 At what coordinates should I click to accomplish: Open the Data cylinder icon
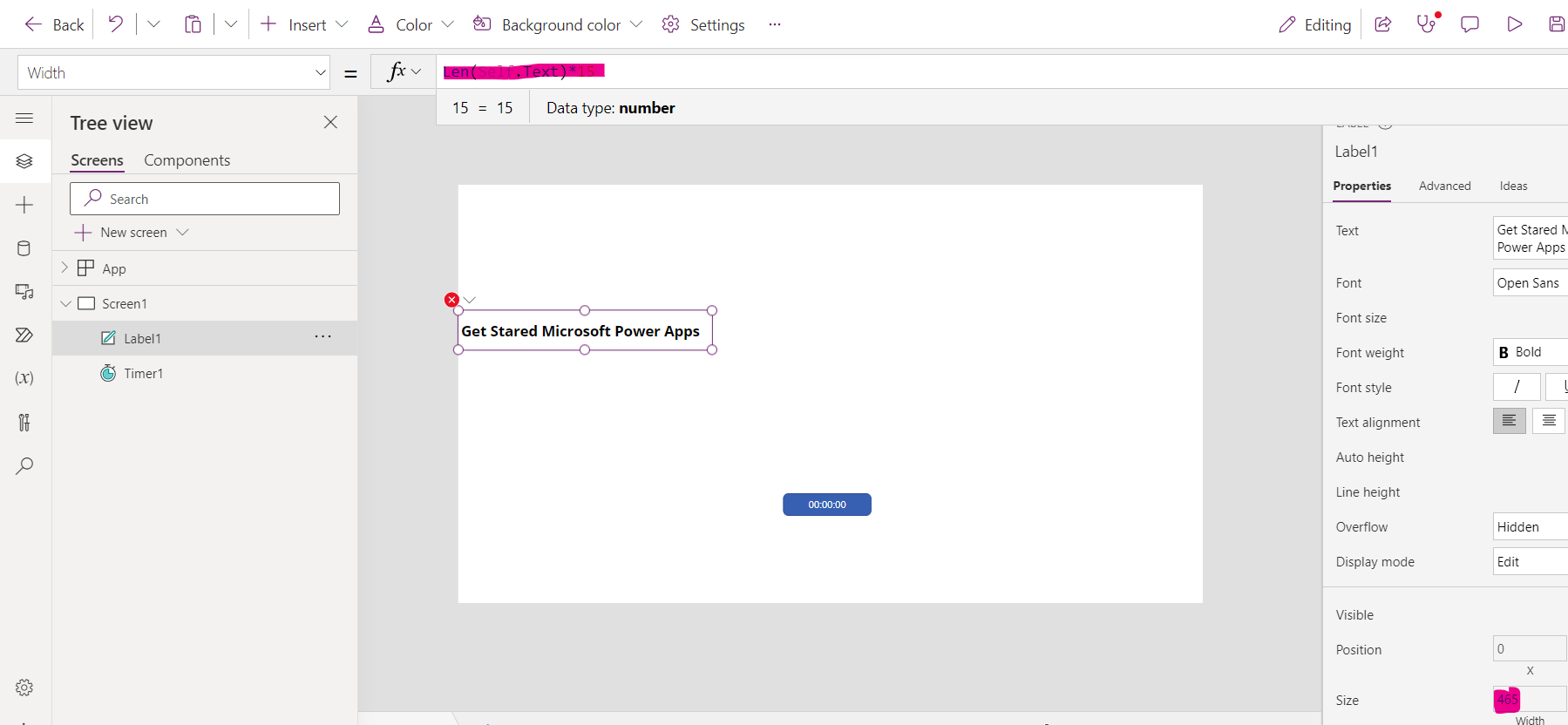[24, 248]
